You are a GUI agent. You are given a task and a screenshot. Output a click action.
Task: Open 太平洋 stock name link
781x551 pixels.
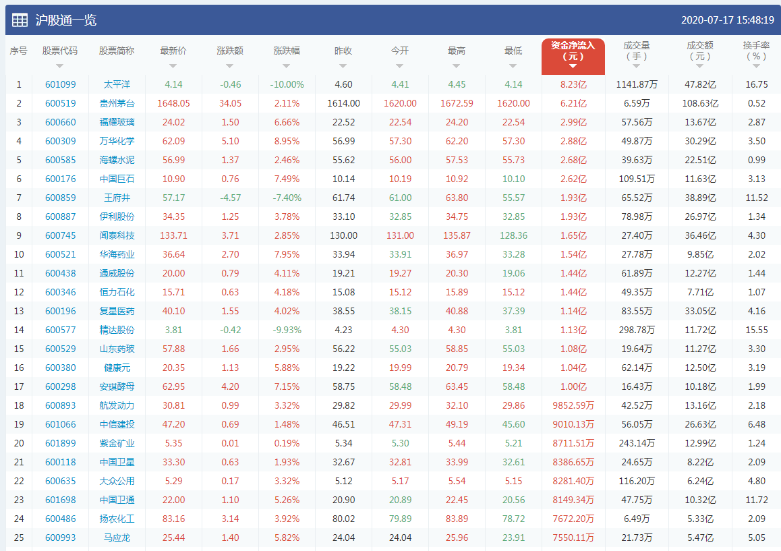(x=117, y=84)
